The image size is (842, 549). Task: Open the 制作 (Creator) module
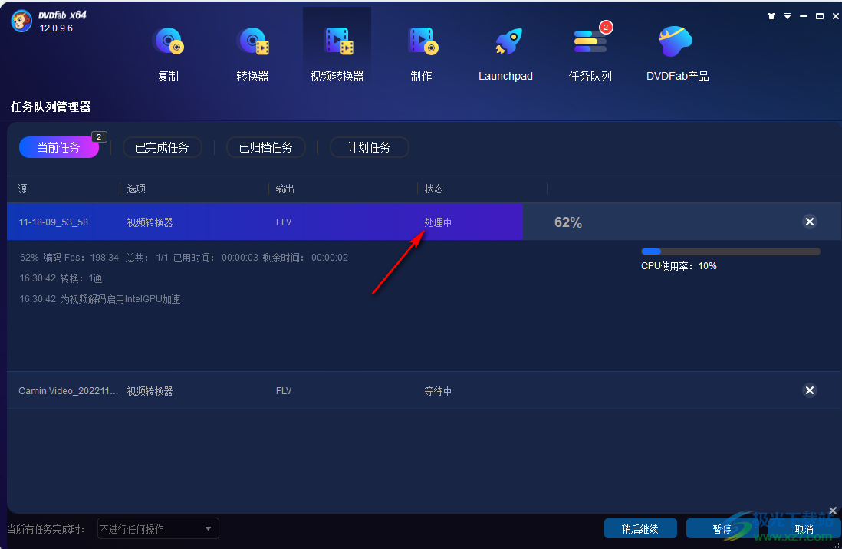pos(422,54)
